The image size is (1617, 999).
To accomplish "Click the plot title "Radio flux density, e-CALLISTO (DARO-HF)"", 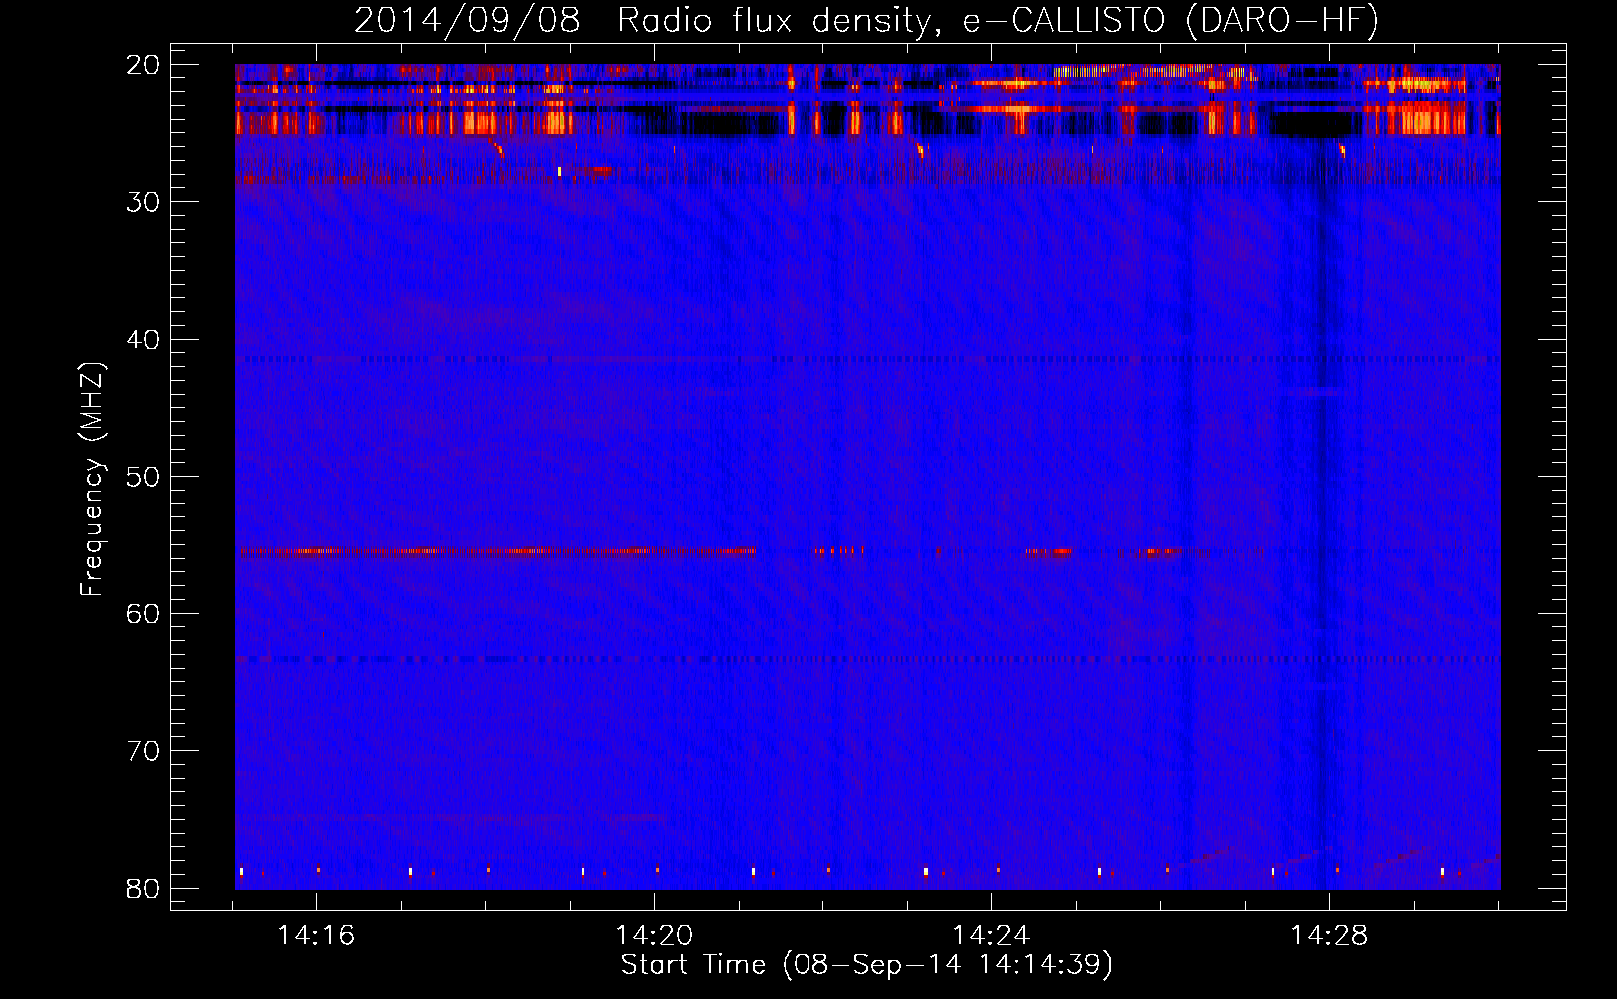I will pos(997,21).
